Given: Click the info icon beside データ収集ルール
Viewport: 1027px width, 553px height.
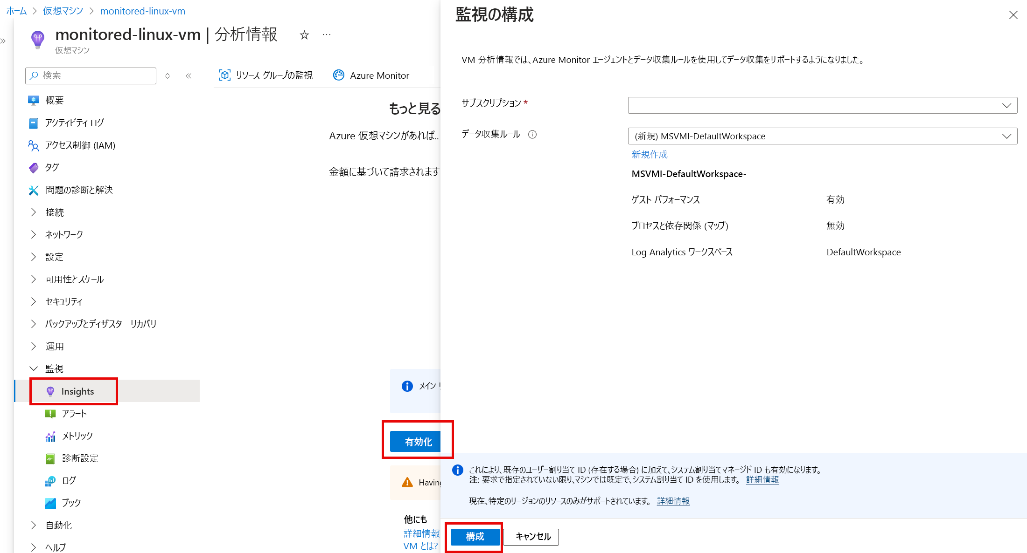Looking at the screenshot, I should tap(532, 135).
